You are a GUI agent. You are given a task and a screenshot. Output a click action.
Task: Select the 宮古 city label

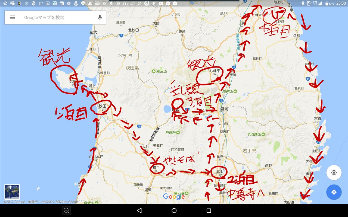(318, 119)
